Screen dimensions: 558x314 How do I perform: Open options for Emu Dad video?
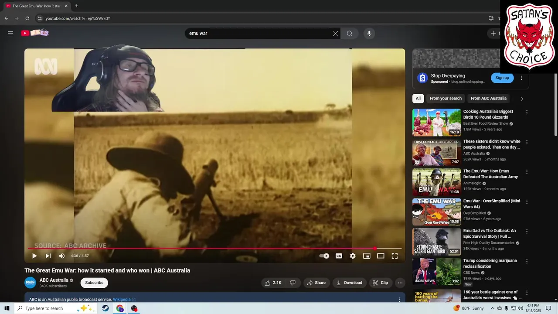click(527, 232)
